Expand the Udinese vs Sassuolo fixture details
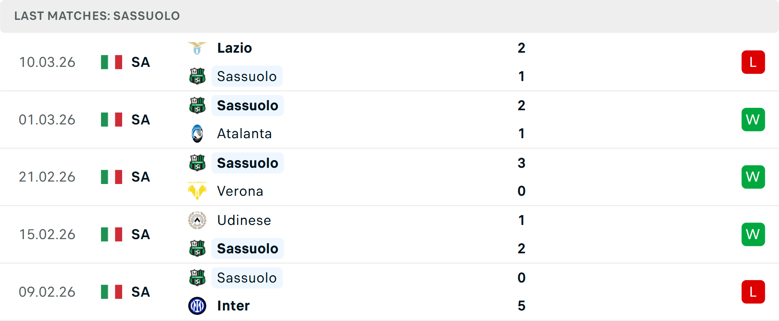Image resolution: width=779 pixels, height=321 pixels. [x=389, y=234]
